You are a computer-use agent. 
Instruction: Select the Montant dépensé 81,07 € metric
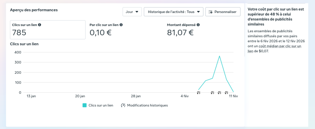(183, 30)
